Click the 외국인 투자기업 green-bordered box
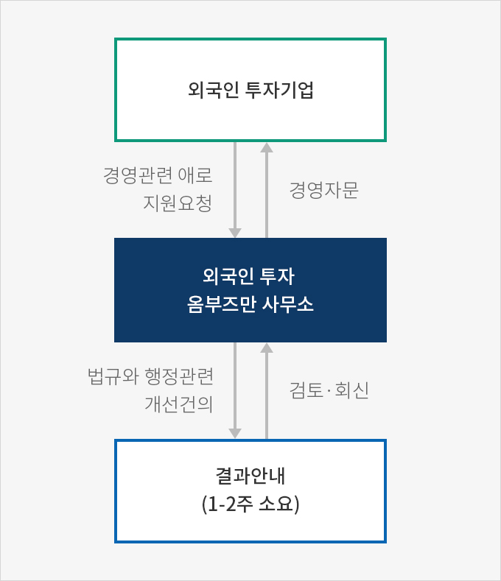 (x=251, y=90)
